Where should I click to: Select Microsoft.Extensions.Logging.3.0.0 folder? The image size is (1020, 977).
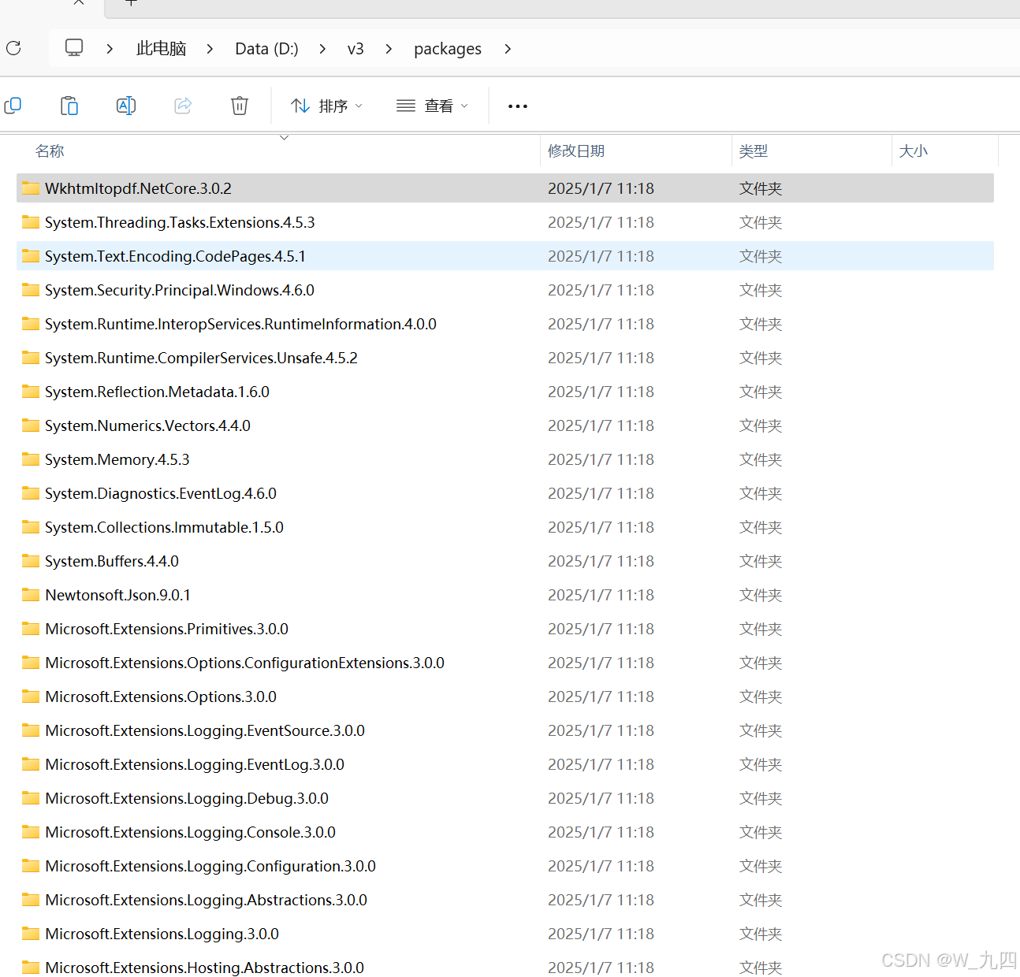tap(504, 934)
